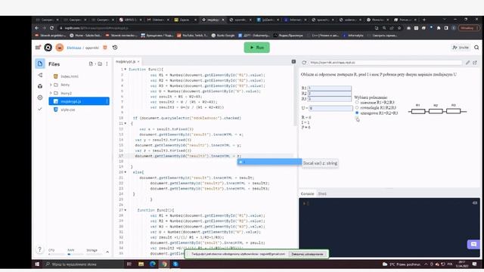Click the sidebar toggle icon in header
484x272 pixels.
[x=38, y=48]
